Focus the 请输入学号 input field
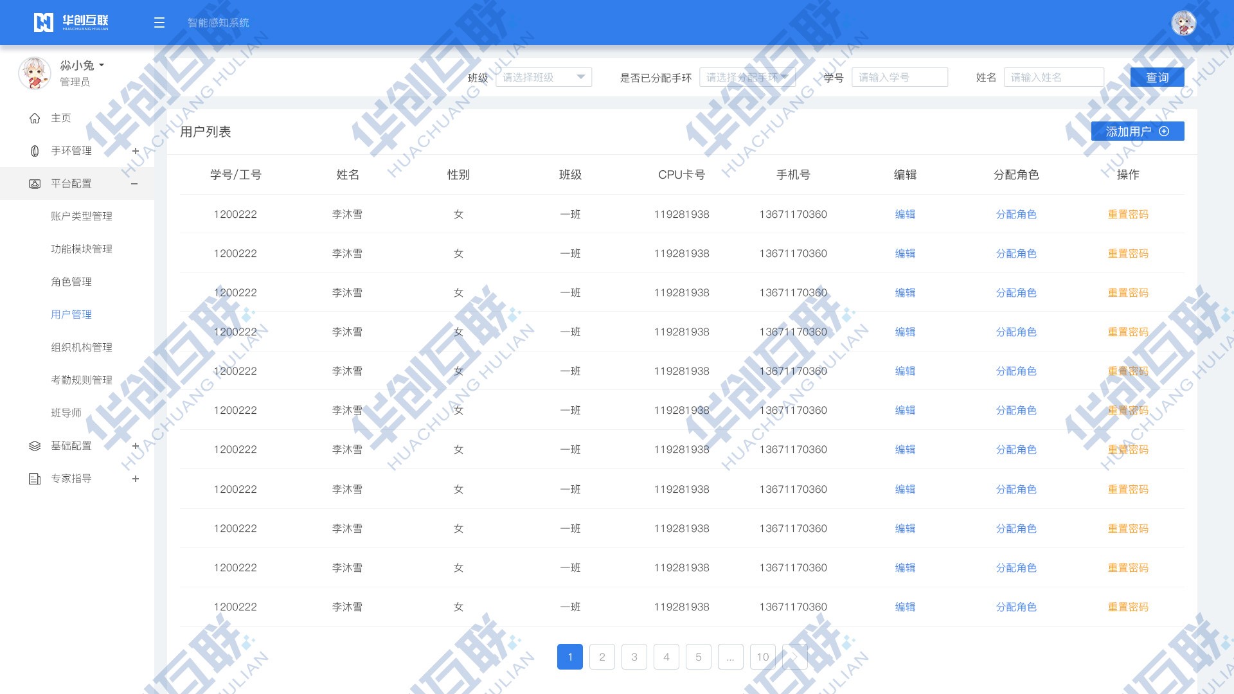Image resolution: width=1234 pixels, height=694 pixels. point(899,77)
